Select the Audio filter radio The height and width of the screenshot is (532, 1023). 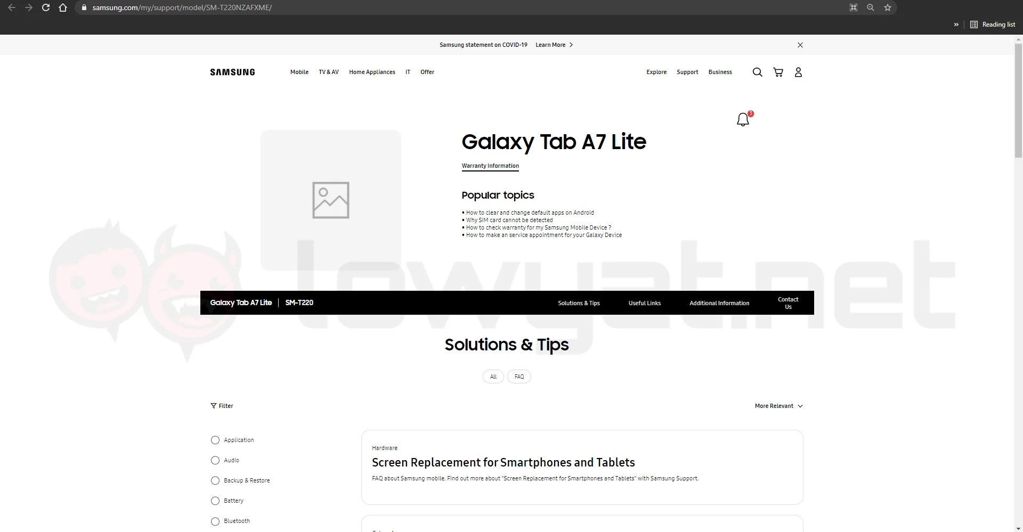tap(215, 460)
